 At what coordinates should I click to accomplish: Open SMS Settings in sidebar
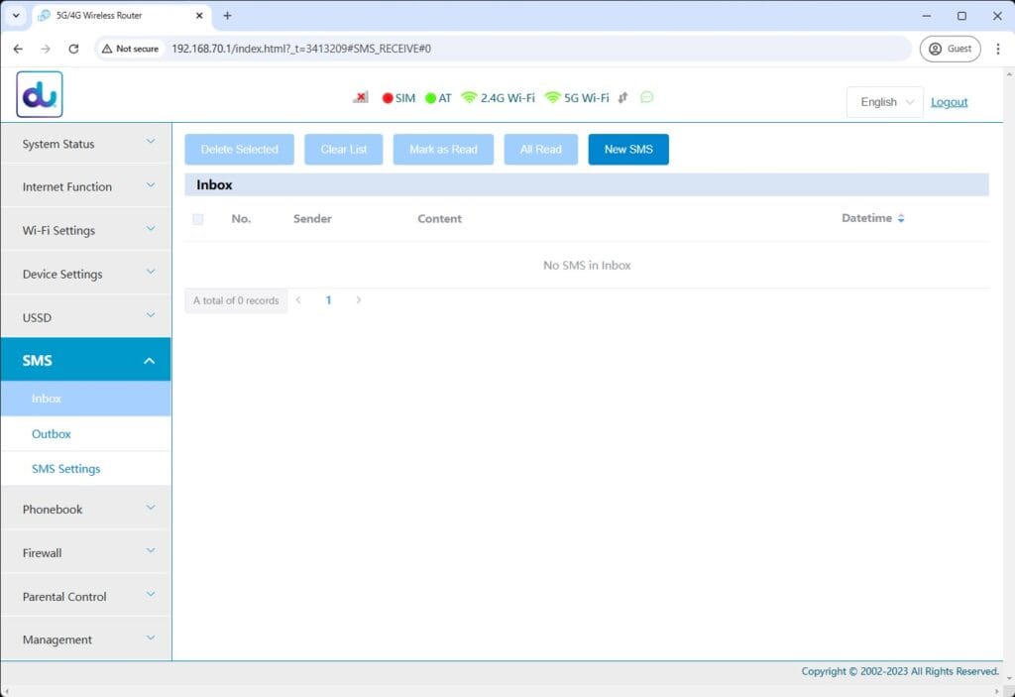pyautogui.click(x=66, y=468)
